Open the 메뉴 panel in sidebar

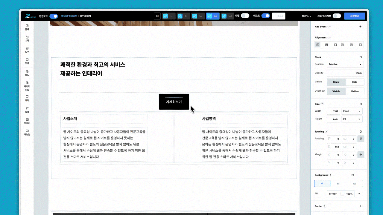click(x=27, y=73)
